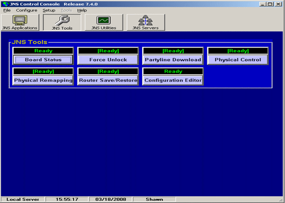Launch Board Status tool
The image size is (285, 203).
coord(43,60)
